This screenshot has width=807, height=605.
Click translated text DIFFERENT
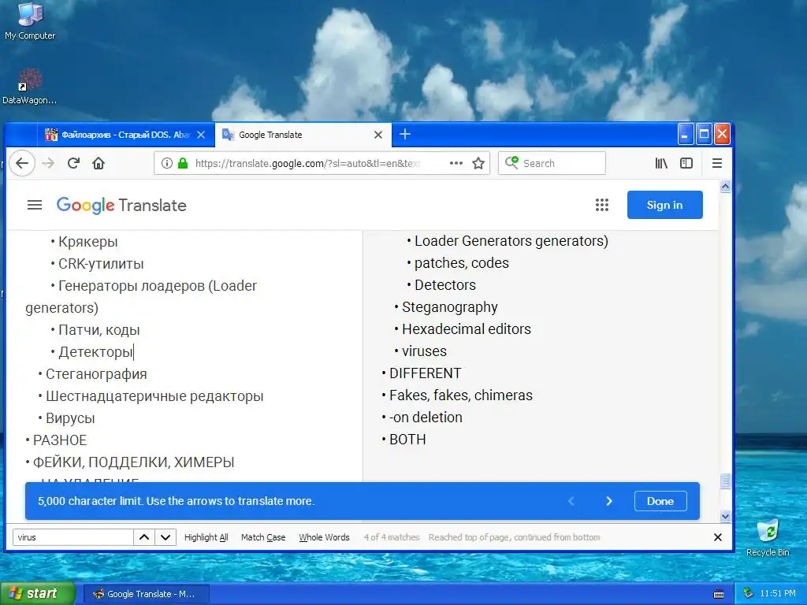[425, 373]
